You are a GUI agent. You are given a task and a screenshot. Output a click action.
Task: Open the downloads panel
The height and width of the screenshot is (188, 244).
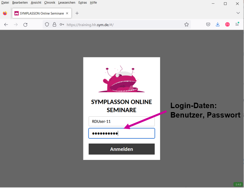pyautogui.click(x=218, y=25)
